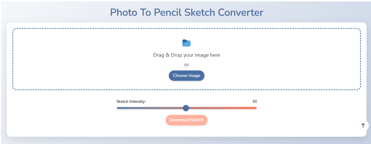Click the word "Drag" in the upload prompt
This screenshot has height=144, width=371.
pyautogui.click(x=159, y=55)
